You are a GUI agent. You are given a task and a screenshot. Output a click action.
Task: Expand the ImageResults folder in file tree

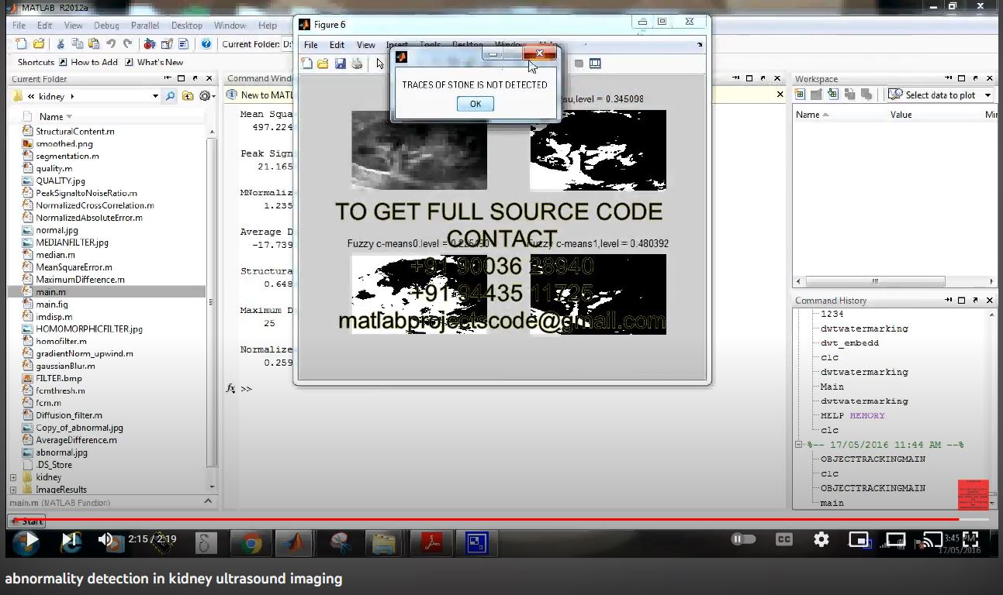(13, 490)
